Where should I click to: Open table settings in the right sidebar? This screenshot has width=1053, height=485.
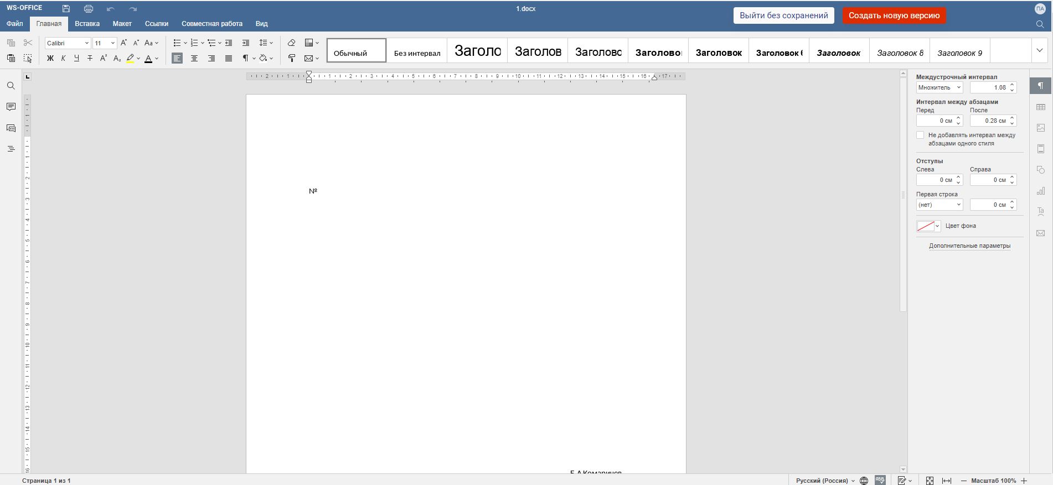1041,107
